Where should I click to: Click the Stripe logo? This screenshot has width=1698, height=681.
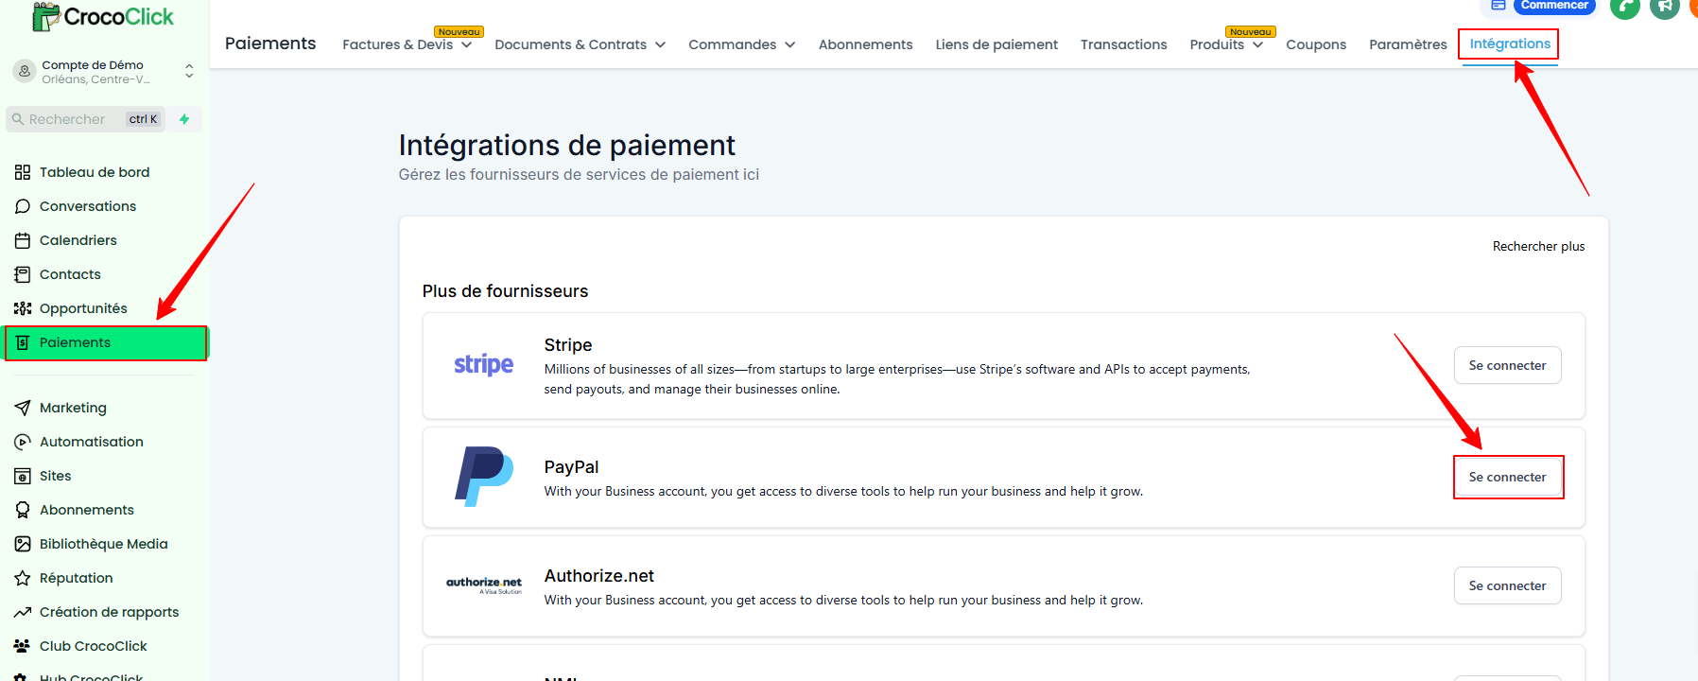(484, 365)
